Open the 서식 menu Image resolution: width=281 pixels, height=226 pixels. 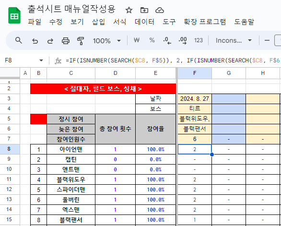[120, 22]
